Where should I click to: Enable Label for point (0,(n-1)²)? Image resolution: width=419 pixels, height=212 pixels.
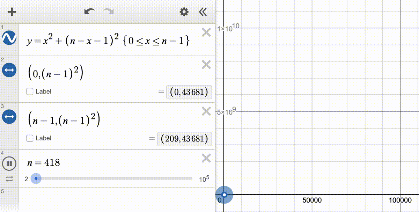[x=30, y=92]
